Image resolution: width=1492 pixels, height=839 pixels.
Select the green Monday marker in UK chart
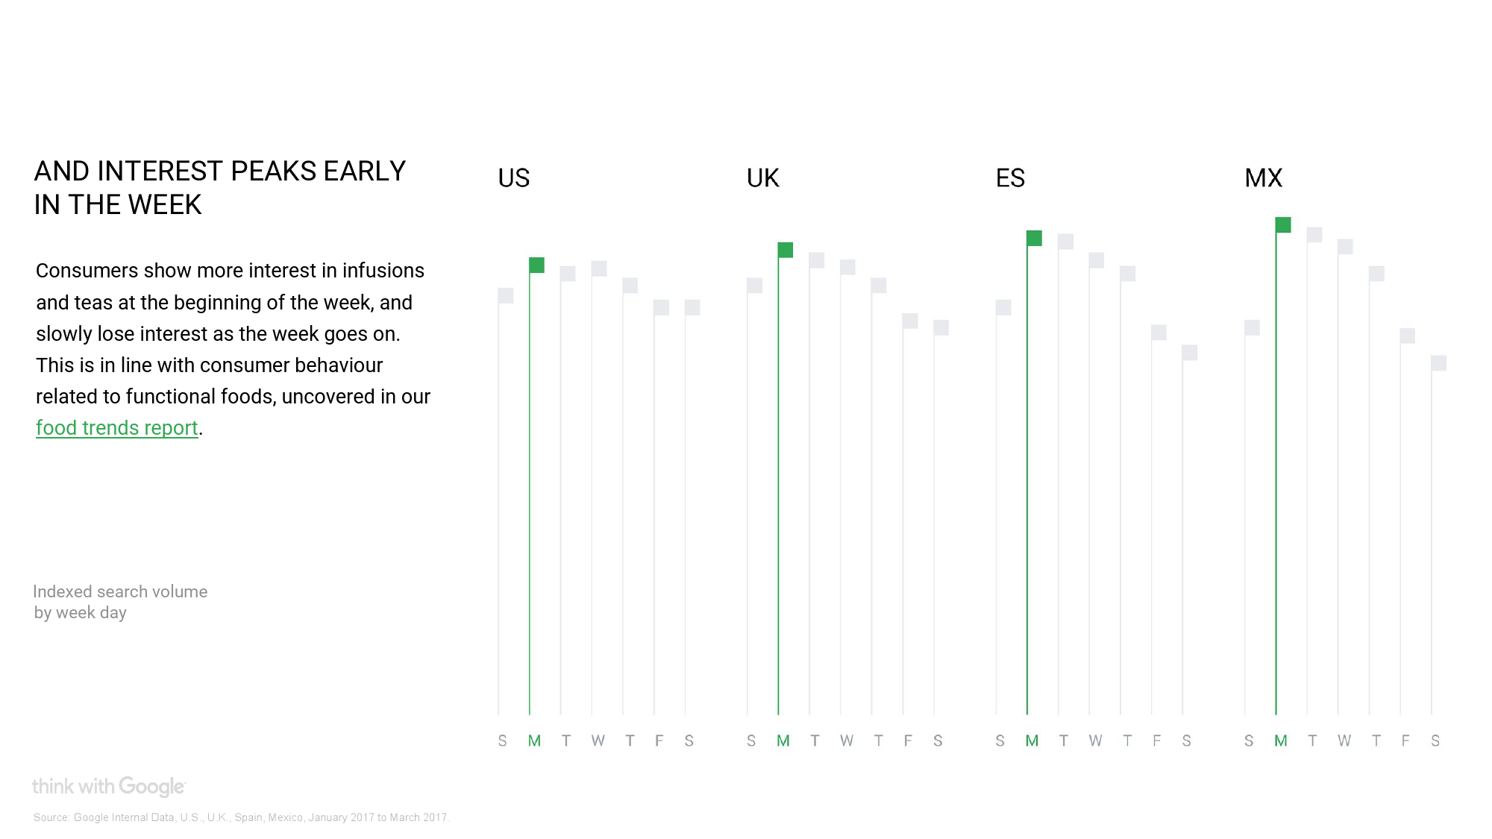[x=786, y=250]
